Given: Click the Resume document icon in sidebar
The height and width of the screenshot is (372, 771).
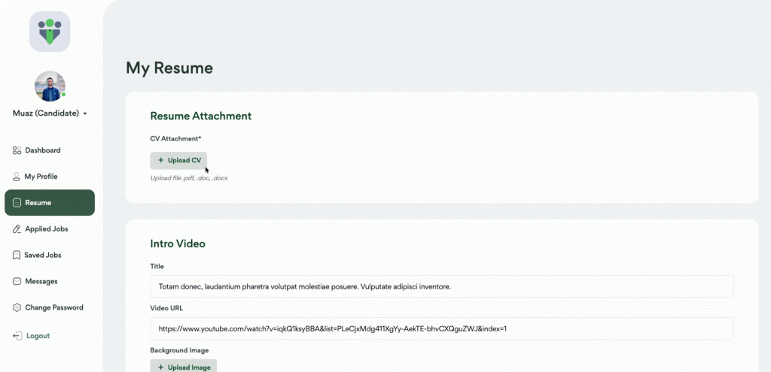Looking at the screenshot, I should [17, 203].
